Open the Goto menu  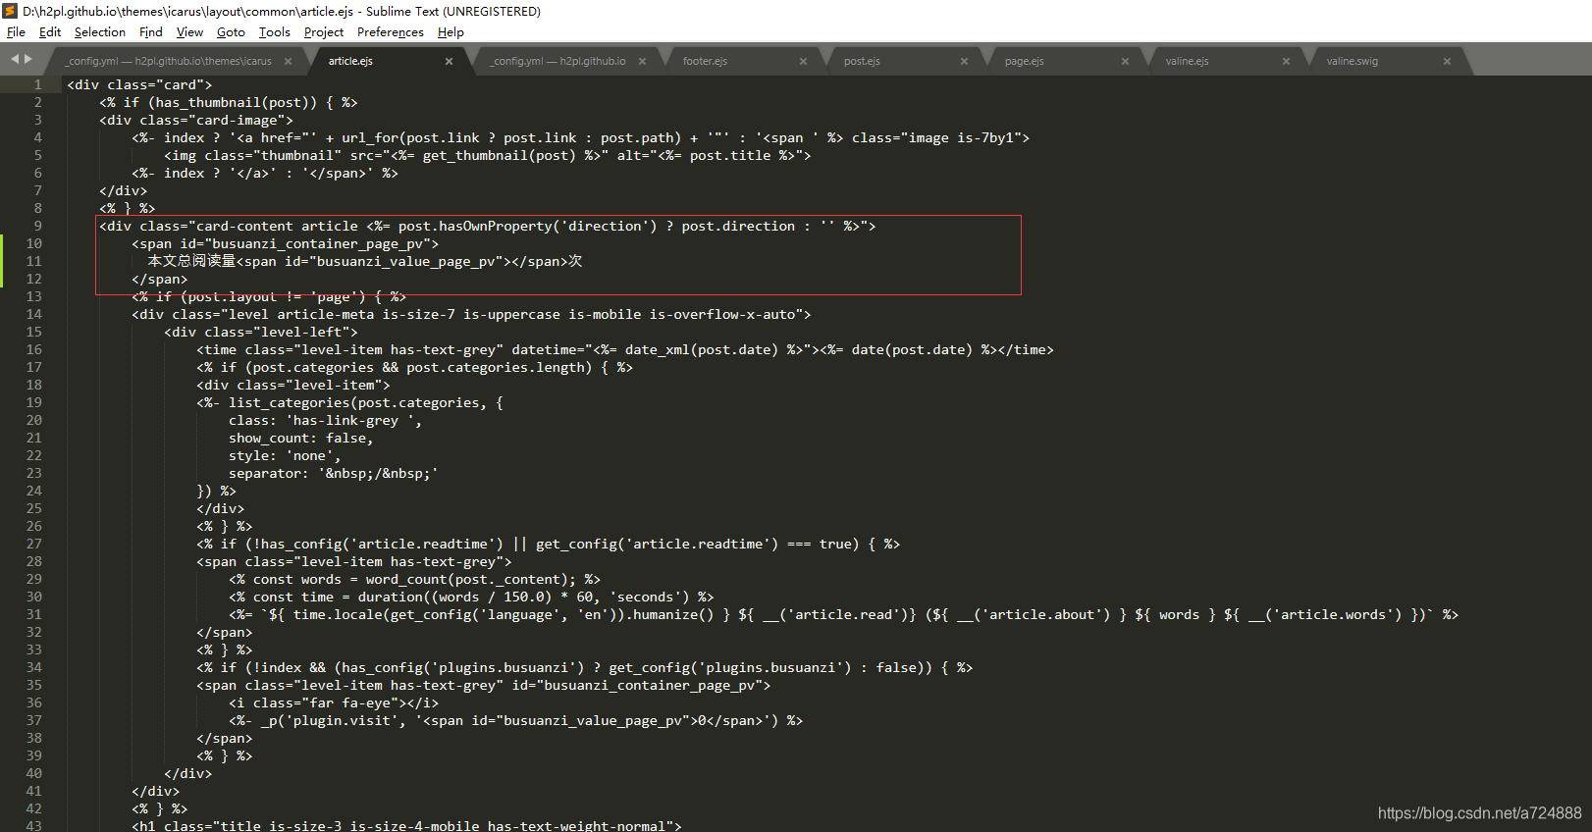coord(231,32)
